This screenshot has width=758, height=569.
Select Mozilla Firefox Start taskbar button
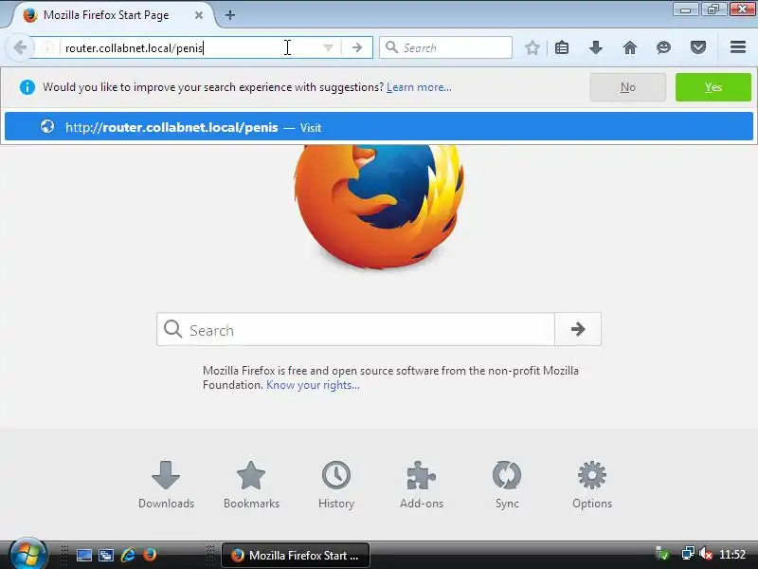(x=296, y=555)
